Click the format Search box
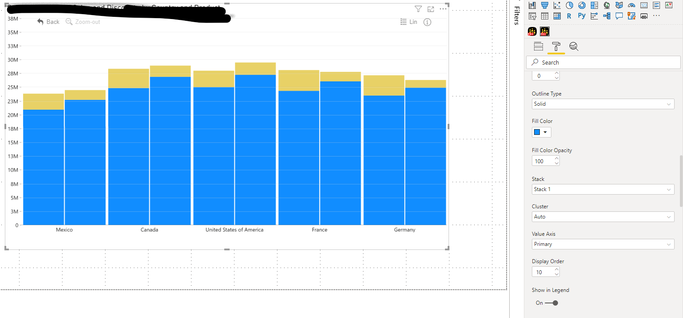Viewport: 683px width, 318px height. point(603,62)
